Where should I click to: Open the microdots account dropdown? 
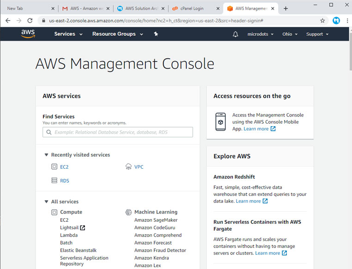pyautogui.click(x=261, y=34)
